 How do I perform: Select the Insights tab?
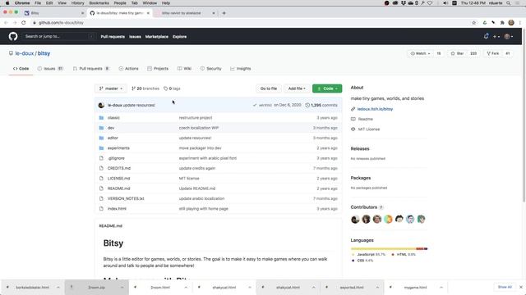241,69
